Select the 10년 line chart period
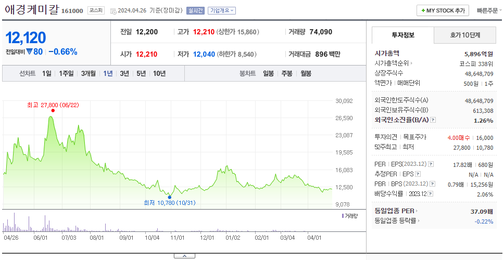504x260 pixels. (159, 73)
